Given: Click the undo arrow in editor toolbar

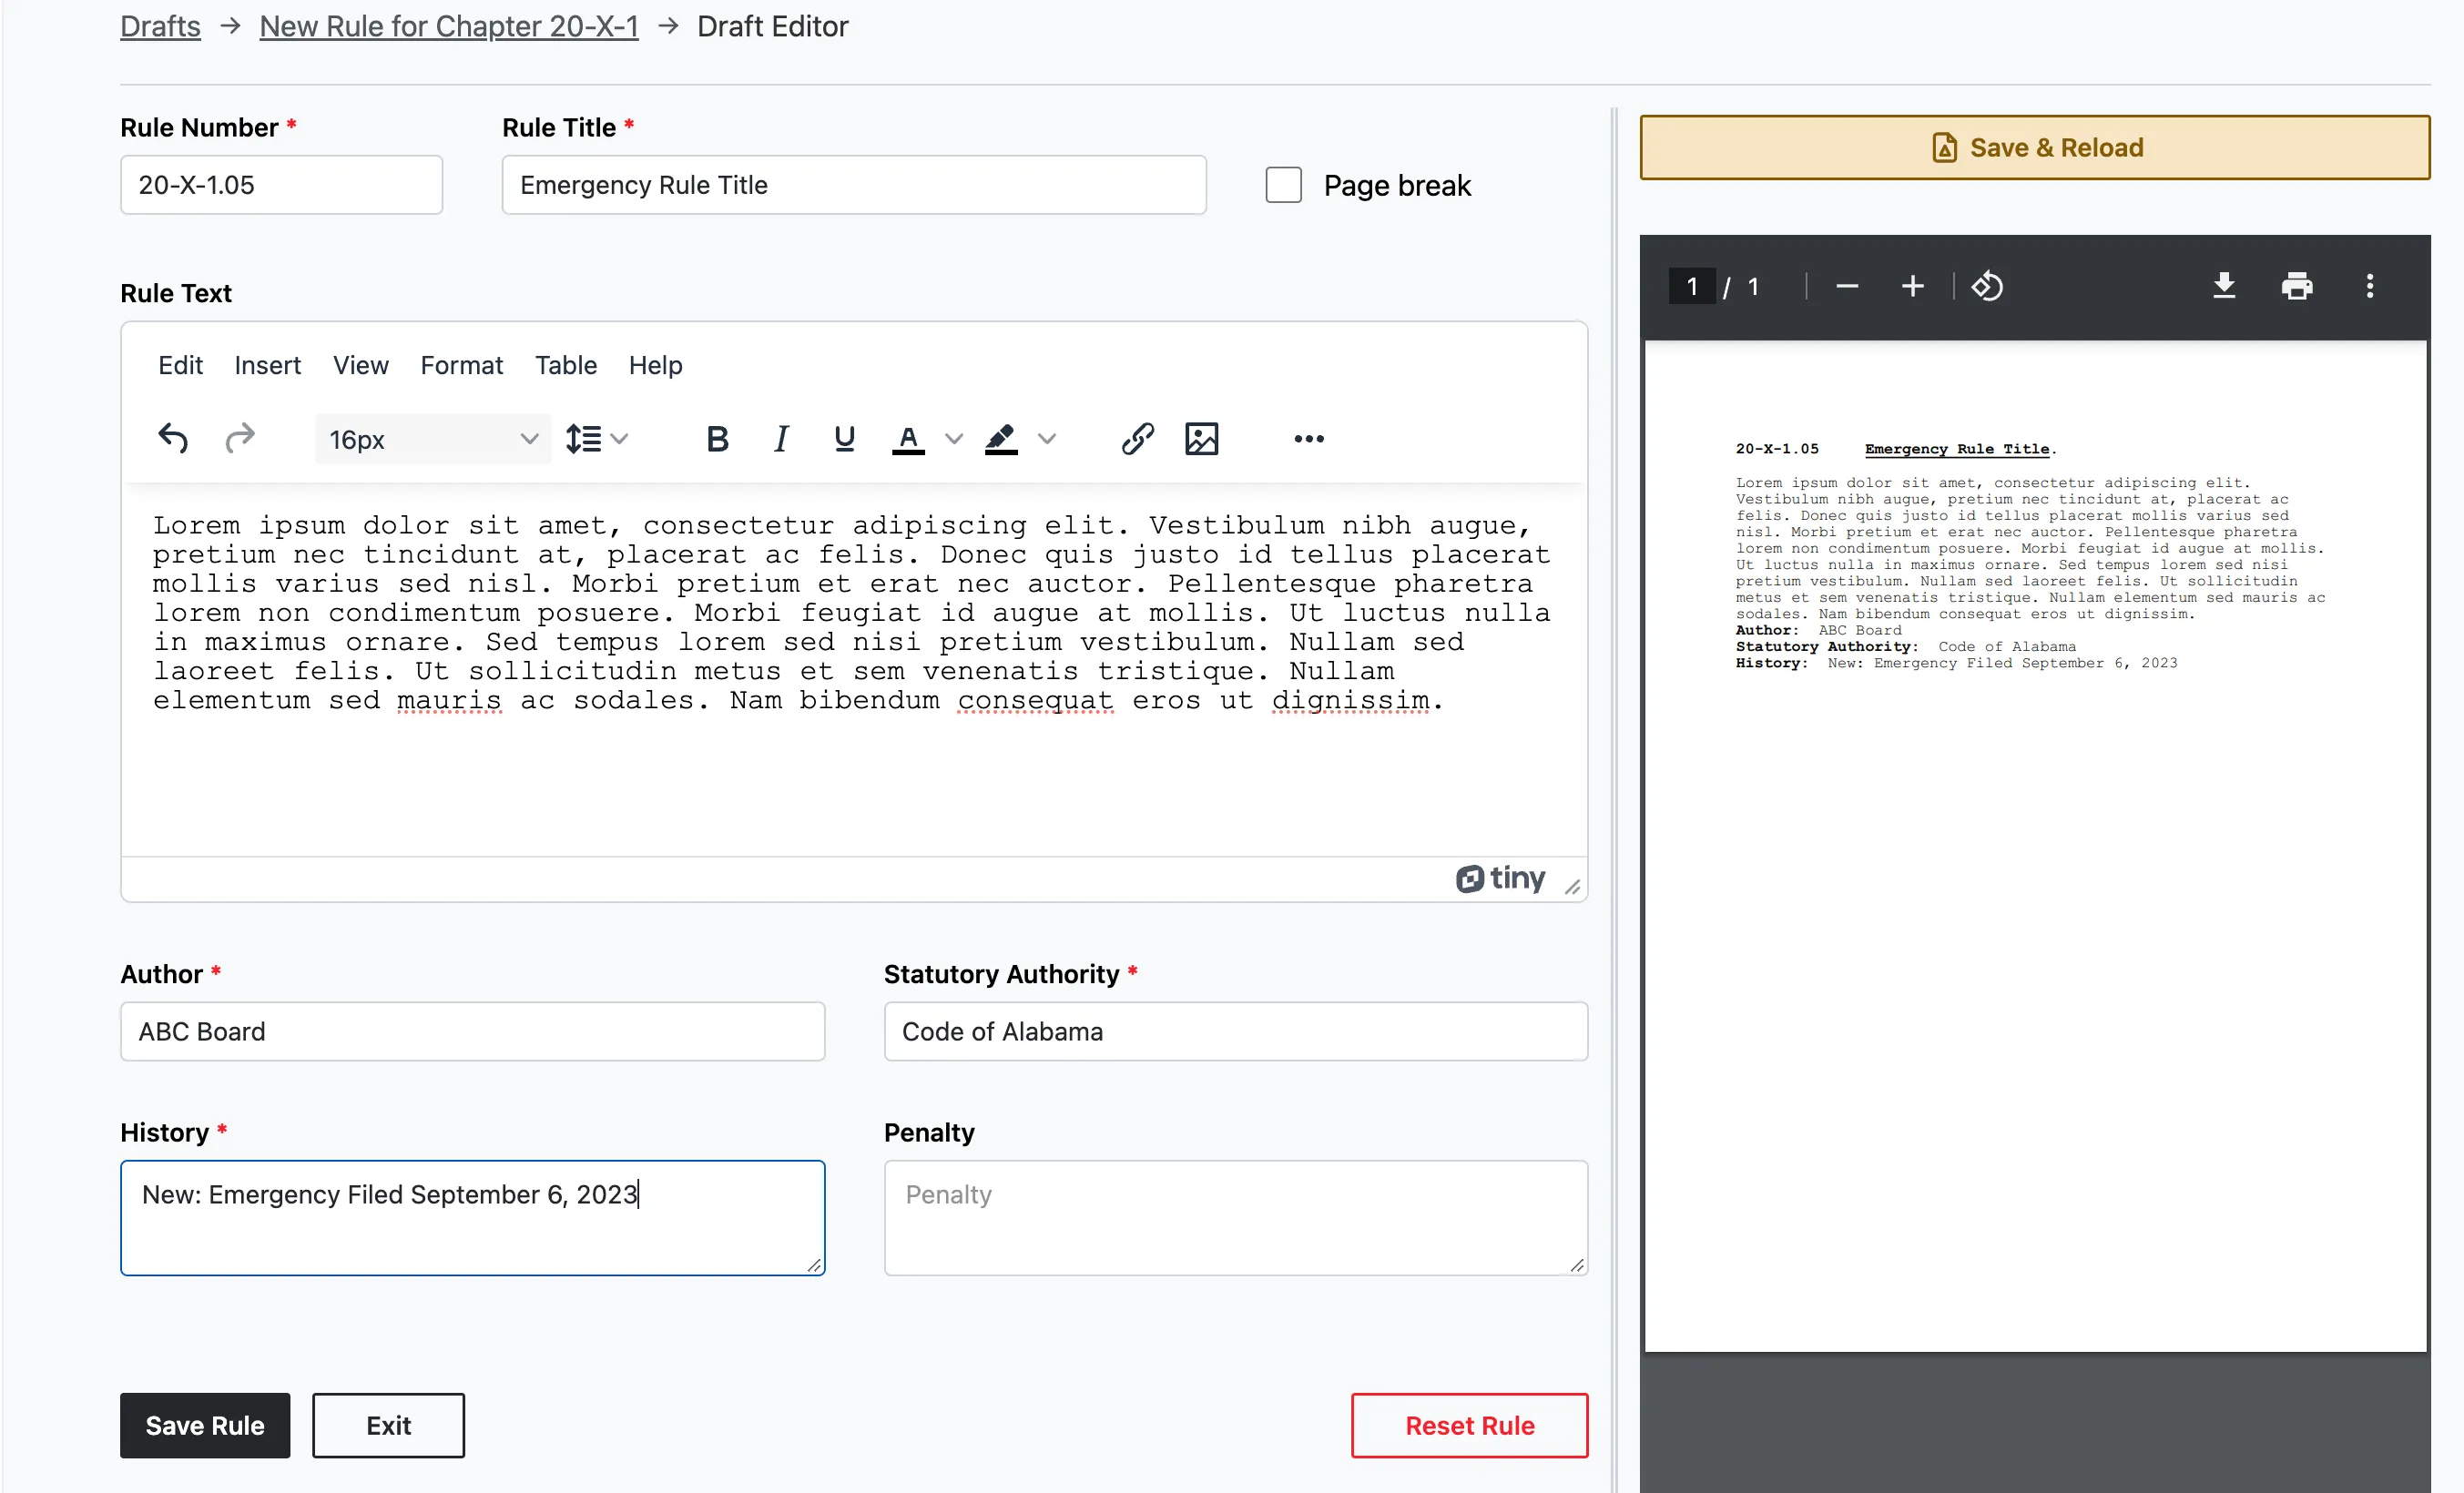Looking at the screenshot, I should click(x=173, y=439).
